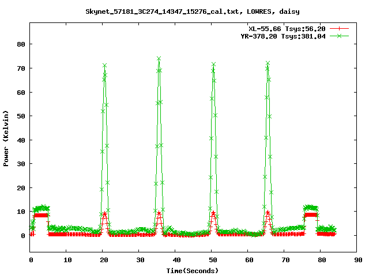Click the green peak marker near 20 seconds
The image size is (369, 276).
[104, 65]
